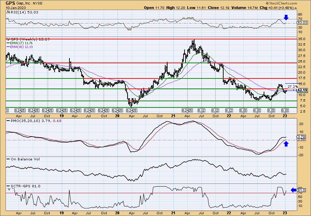Click the black line marker beside PMO(35,20,10)
The image size is (311, 216).
coord(8,121)
